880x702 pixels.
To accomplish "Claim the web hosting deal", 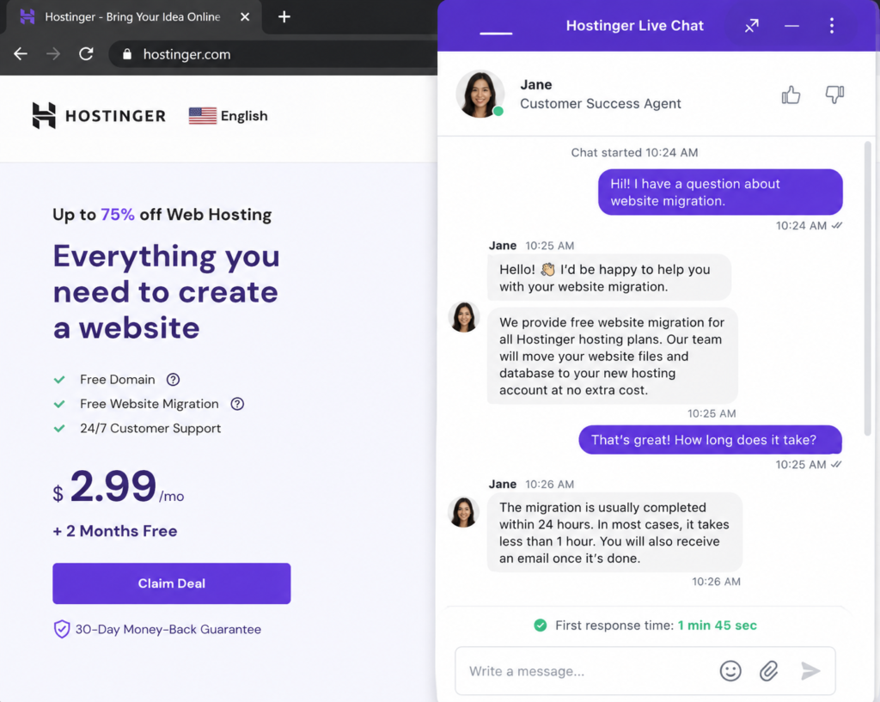I will [x=172, y=583].
